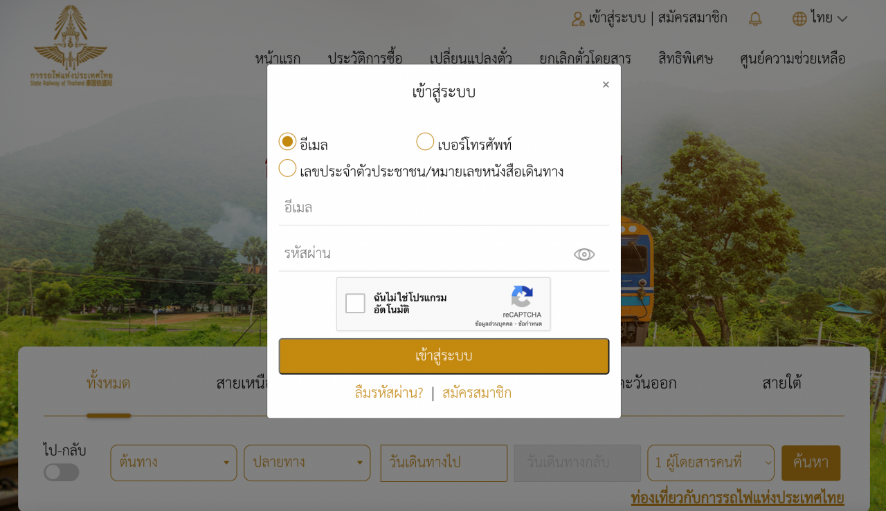Viewport: 886px width, 511px height.
Task: Open the ปลายทาง destination dropdown
Action: click(307, 463)
